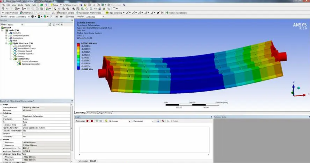
Task: Click the green checkmark icon beside Help
Action: [41, 5]
